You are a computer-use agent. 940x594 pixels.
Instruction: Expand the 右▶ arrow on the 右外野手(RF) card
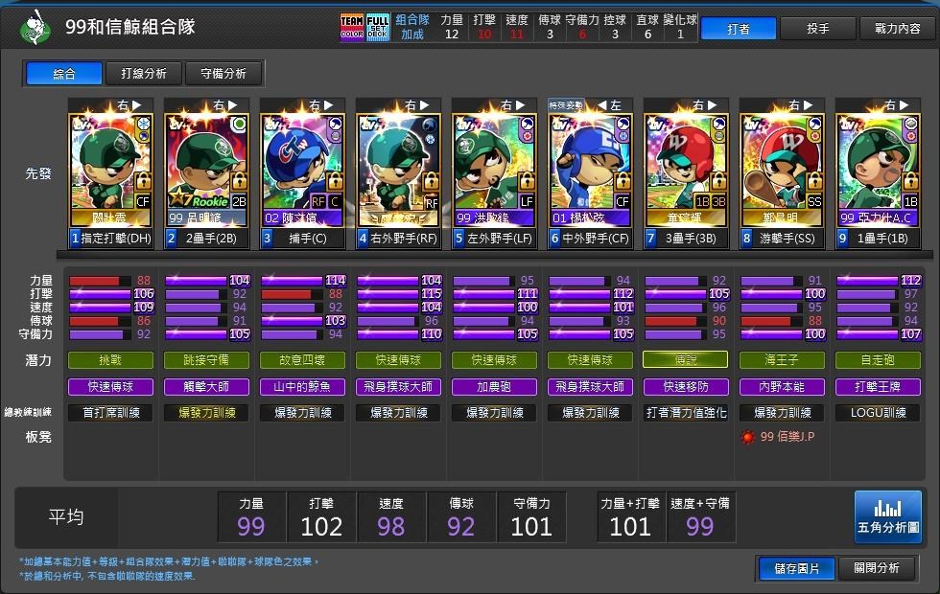pos(416,103)
